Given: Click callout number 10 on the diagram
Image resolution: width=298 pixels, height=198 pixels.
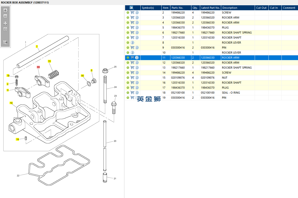Looking at the screenshot, I should tap(11, 103).
